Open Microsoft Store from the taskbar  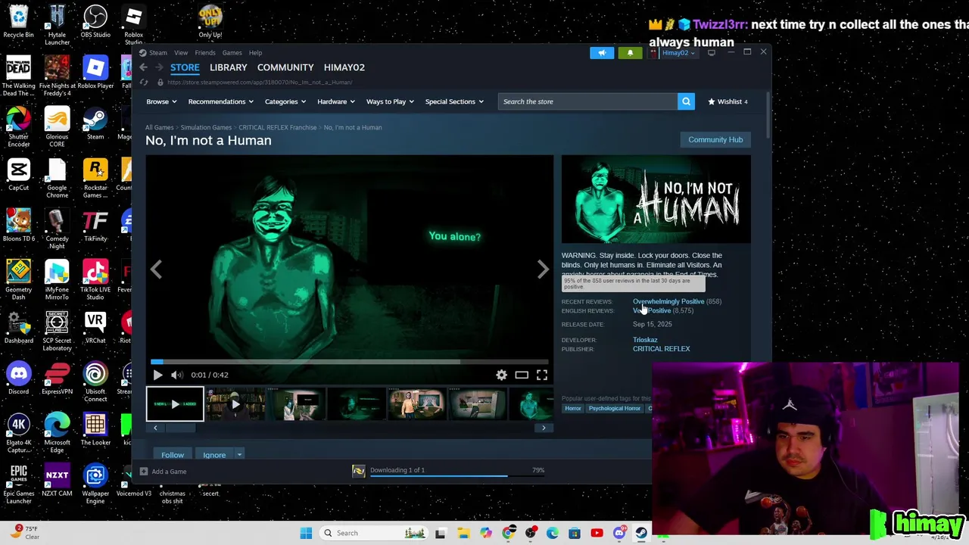pos(575,533)
